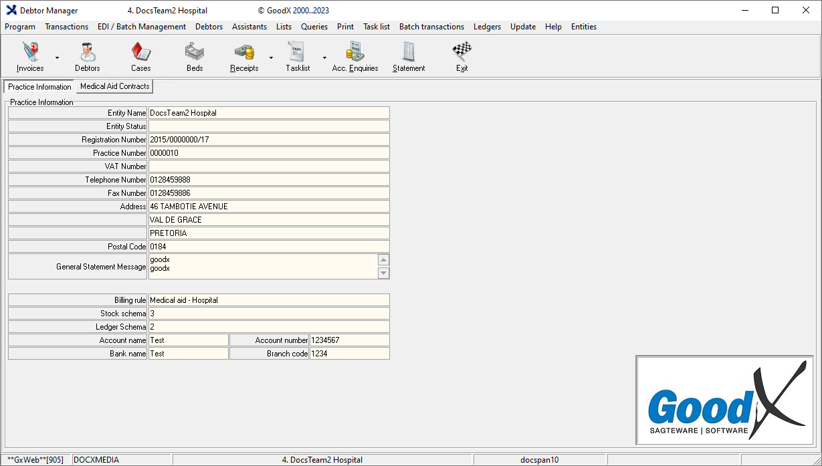Open the EDI / Batch Management menu
The height and width of the screenshot is (466, 822).
142,27
